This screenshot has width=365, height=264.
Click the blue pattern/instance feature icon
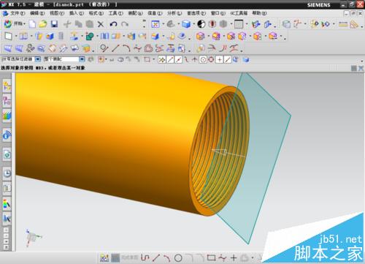[x=105, y=37]
